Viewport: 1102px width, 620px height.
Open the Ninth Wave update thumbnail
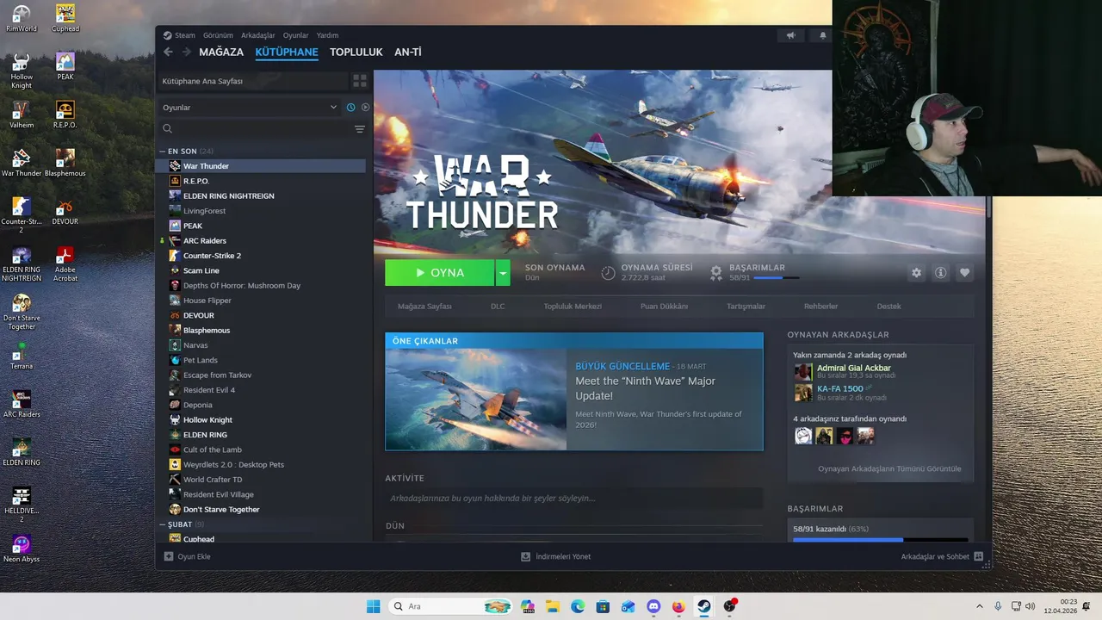(476, 400)
